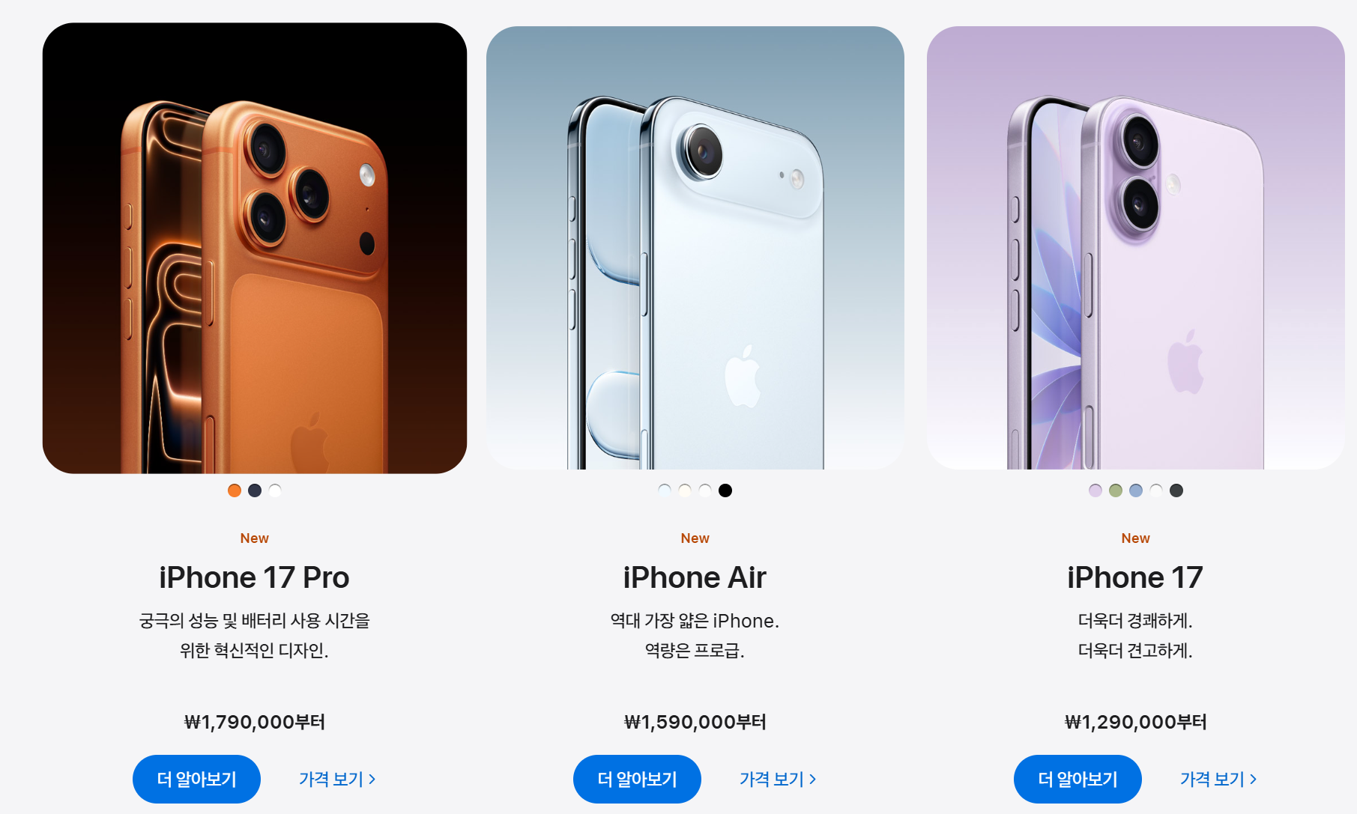This screenshot has height=814, width=1357.
Task: Select sky blue swatch for iPhone Air
Action: tap(665, 490)
